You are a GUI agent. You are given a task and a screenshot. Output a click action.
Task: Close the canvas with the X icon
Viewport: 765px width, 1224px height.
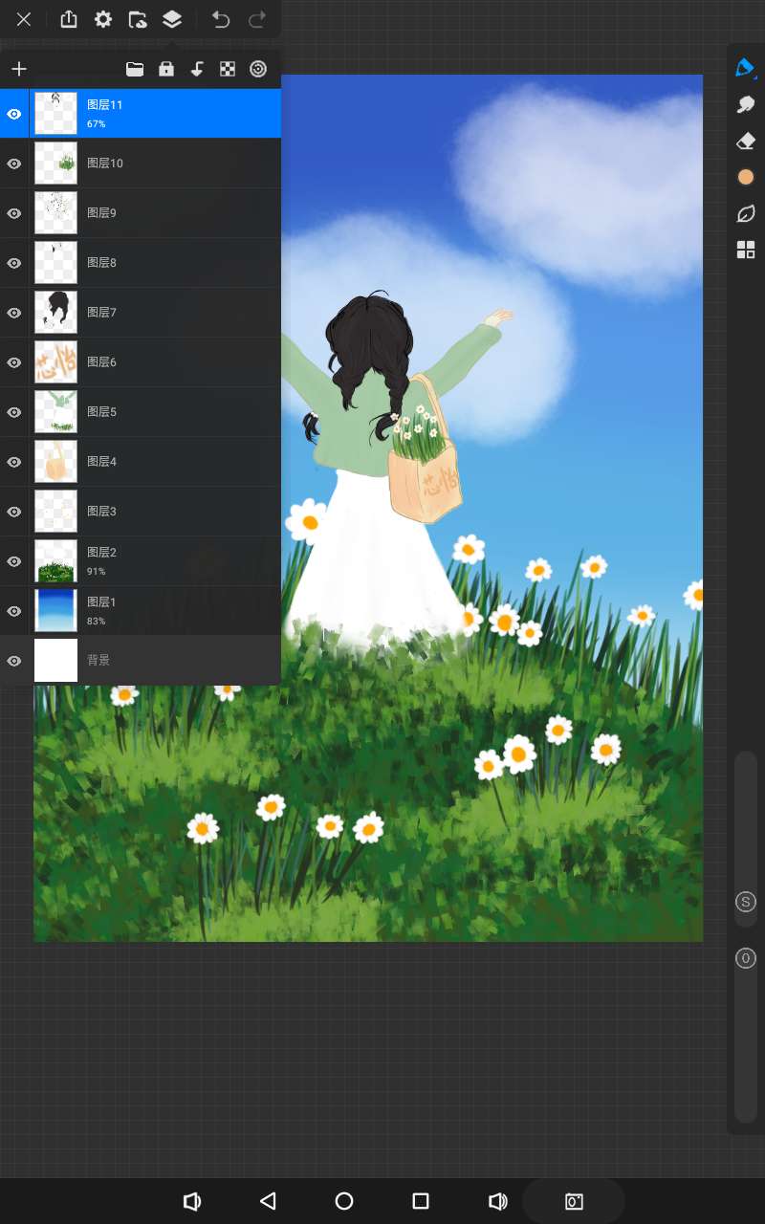pos(24,19)
